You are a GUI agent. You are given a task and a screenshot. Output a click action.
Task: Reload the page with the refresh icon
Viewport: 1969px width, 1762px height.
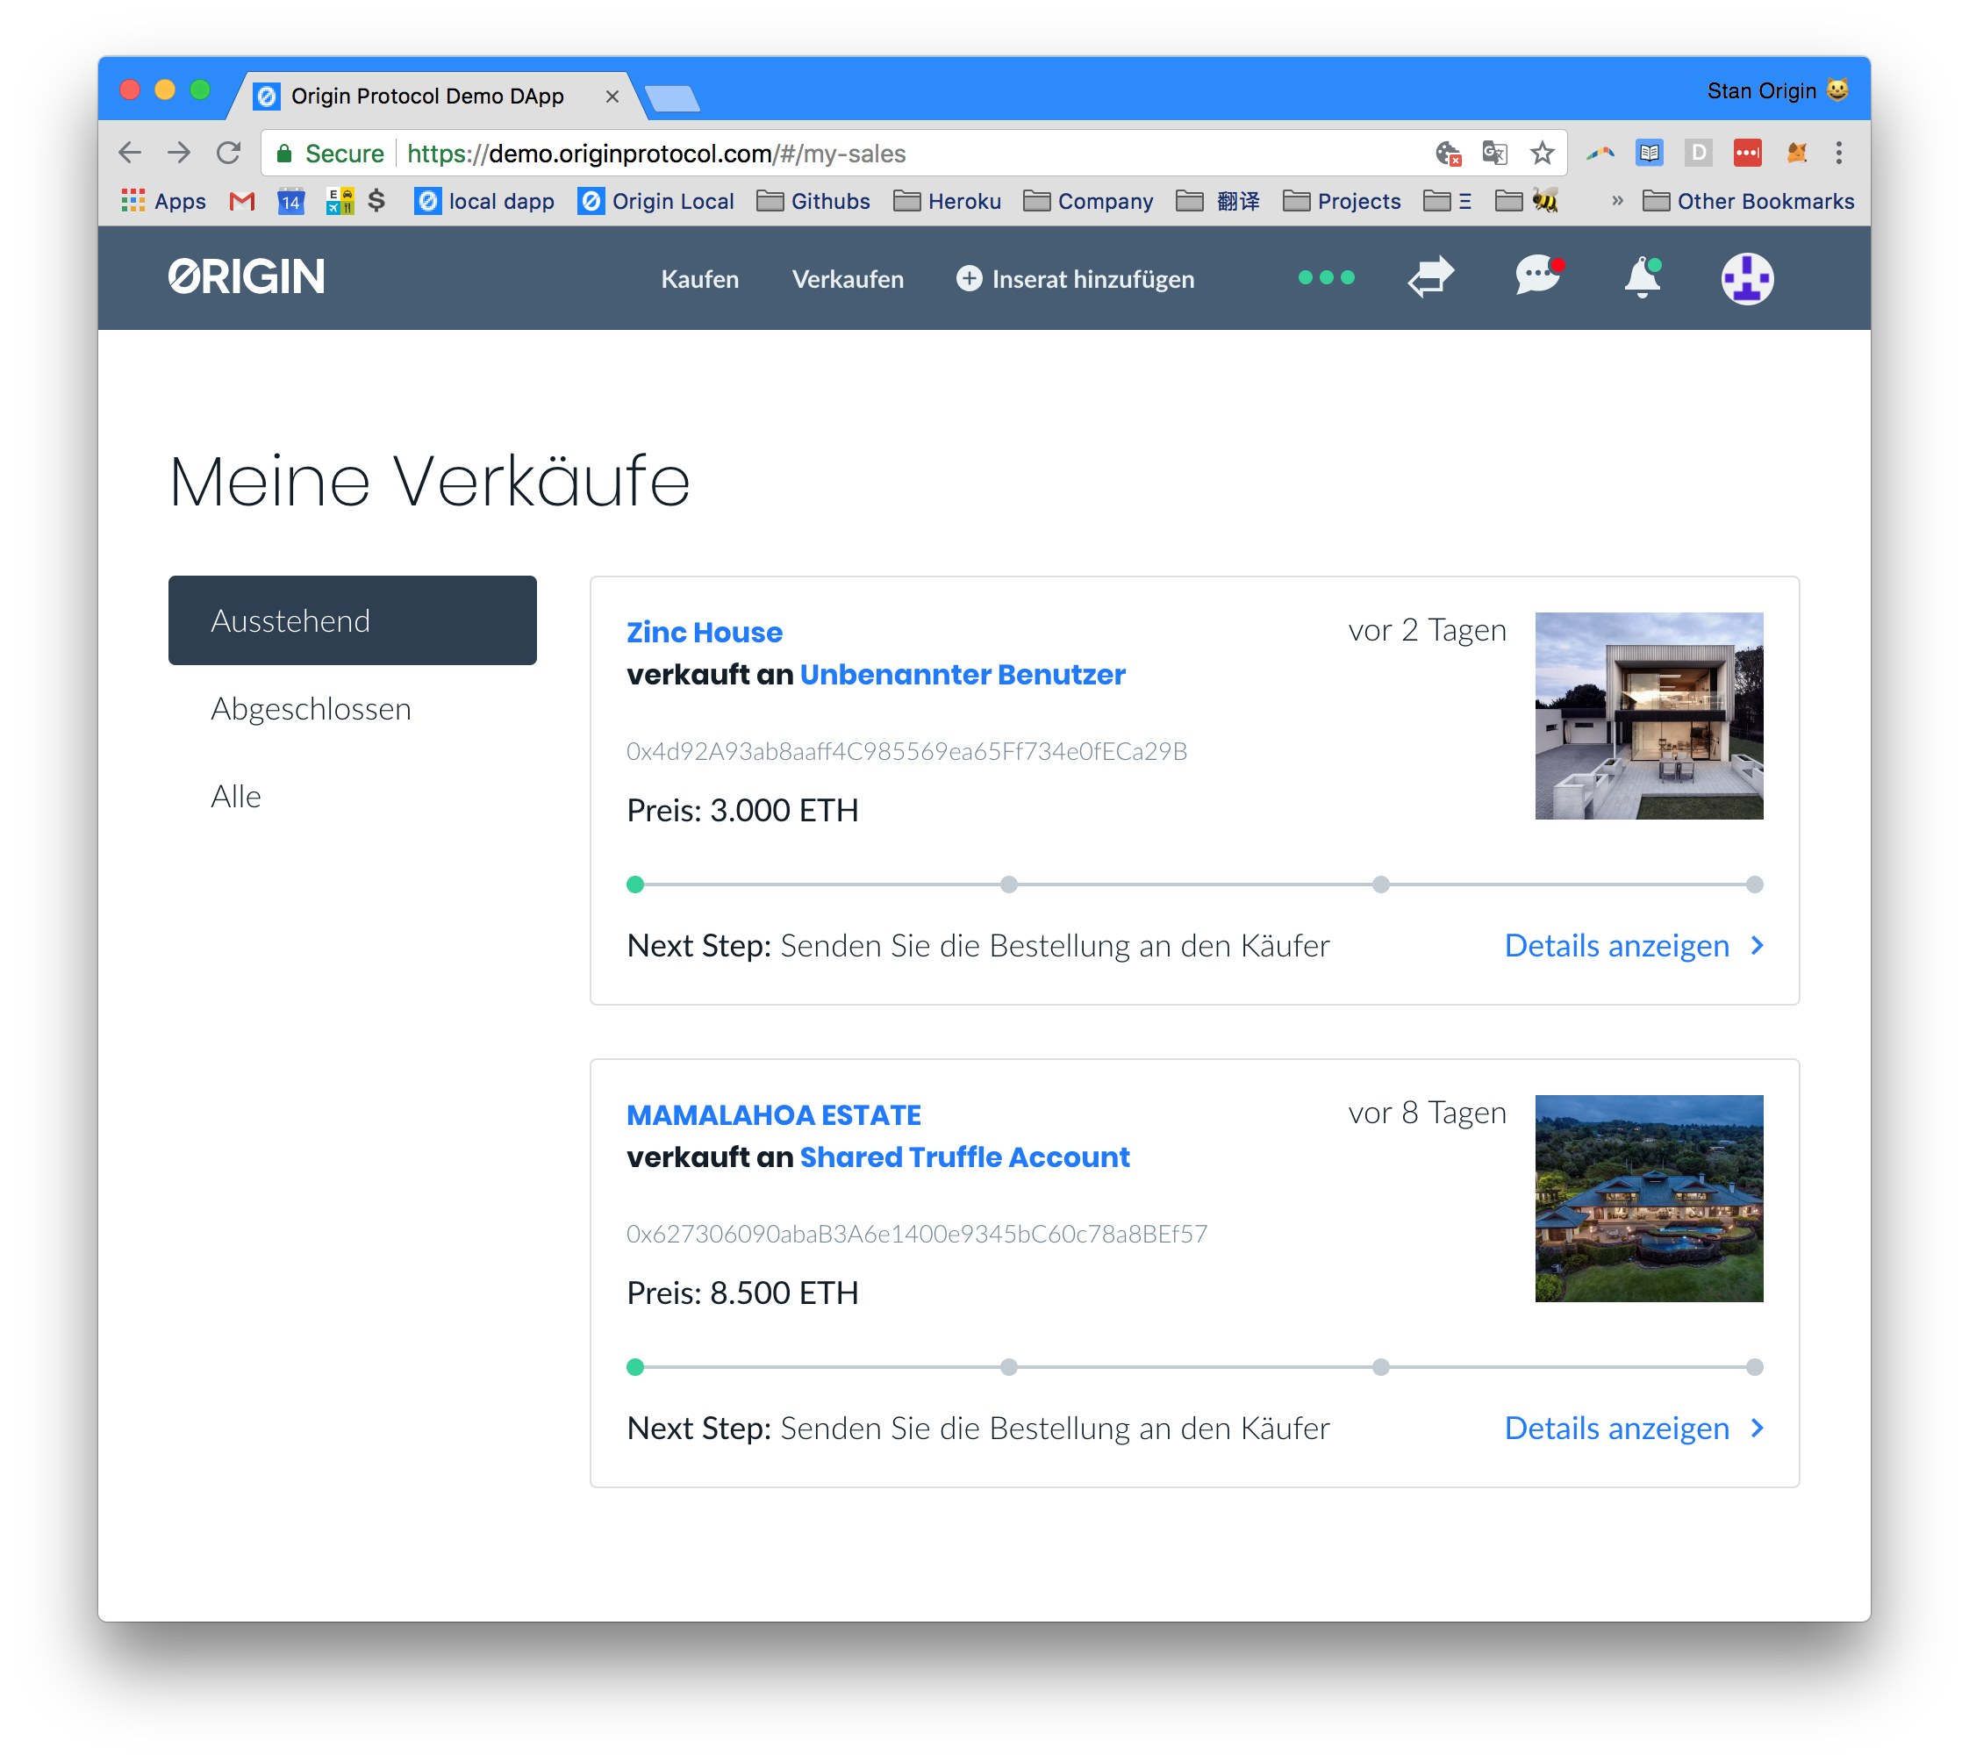(228, 153)
